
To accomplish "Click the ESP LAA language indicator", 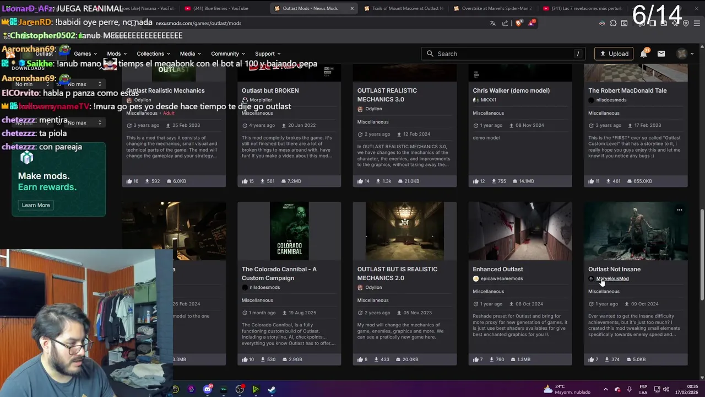I will coord(643,389).
